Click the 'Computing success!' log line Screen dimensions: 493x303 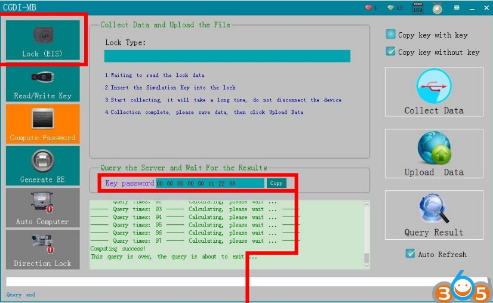[118, 249]
